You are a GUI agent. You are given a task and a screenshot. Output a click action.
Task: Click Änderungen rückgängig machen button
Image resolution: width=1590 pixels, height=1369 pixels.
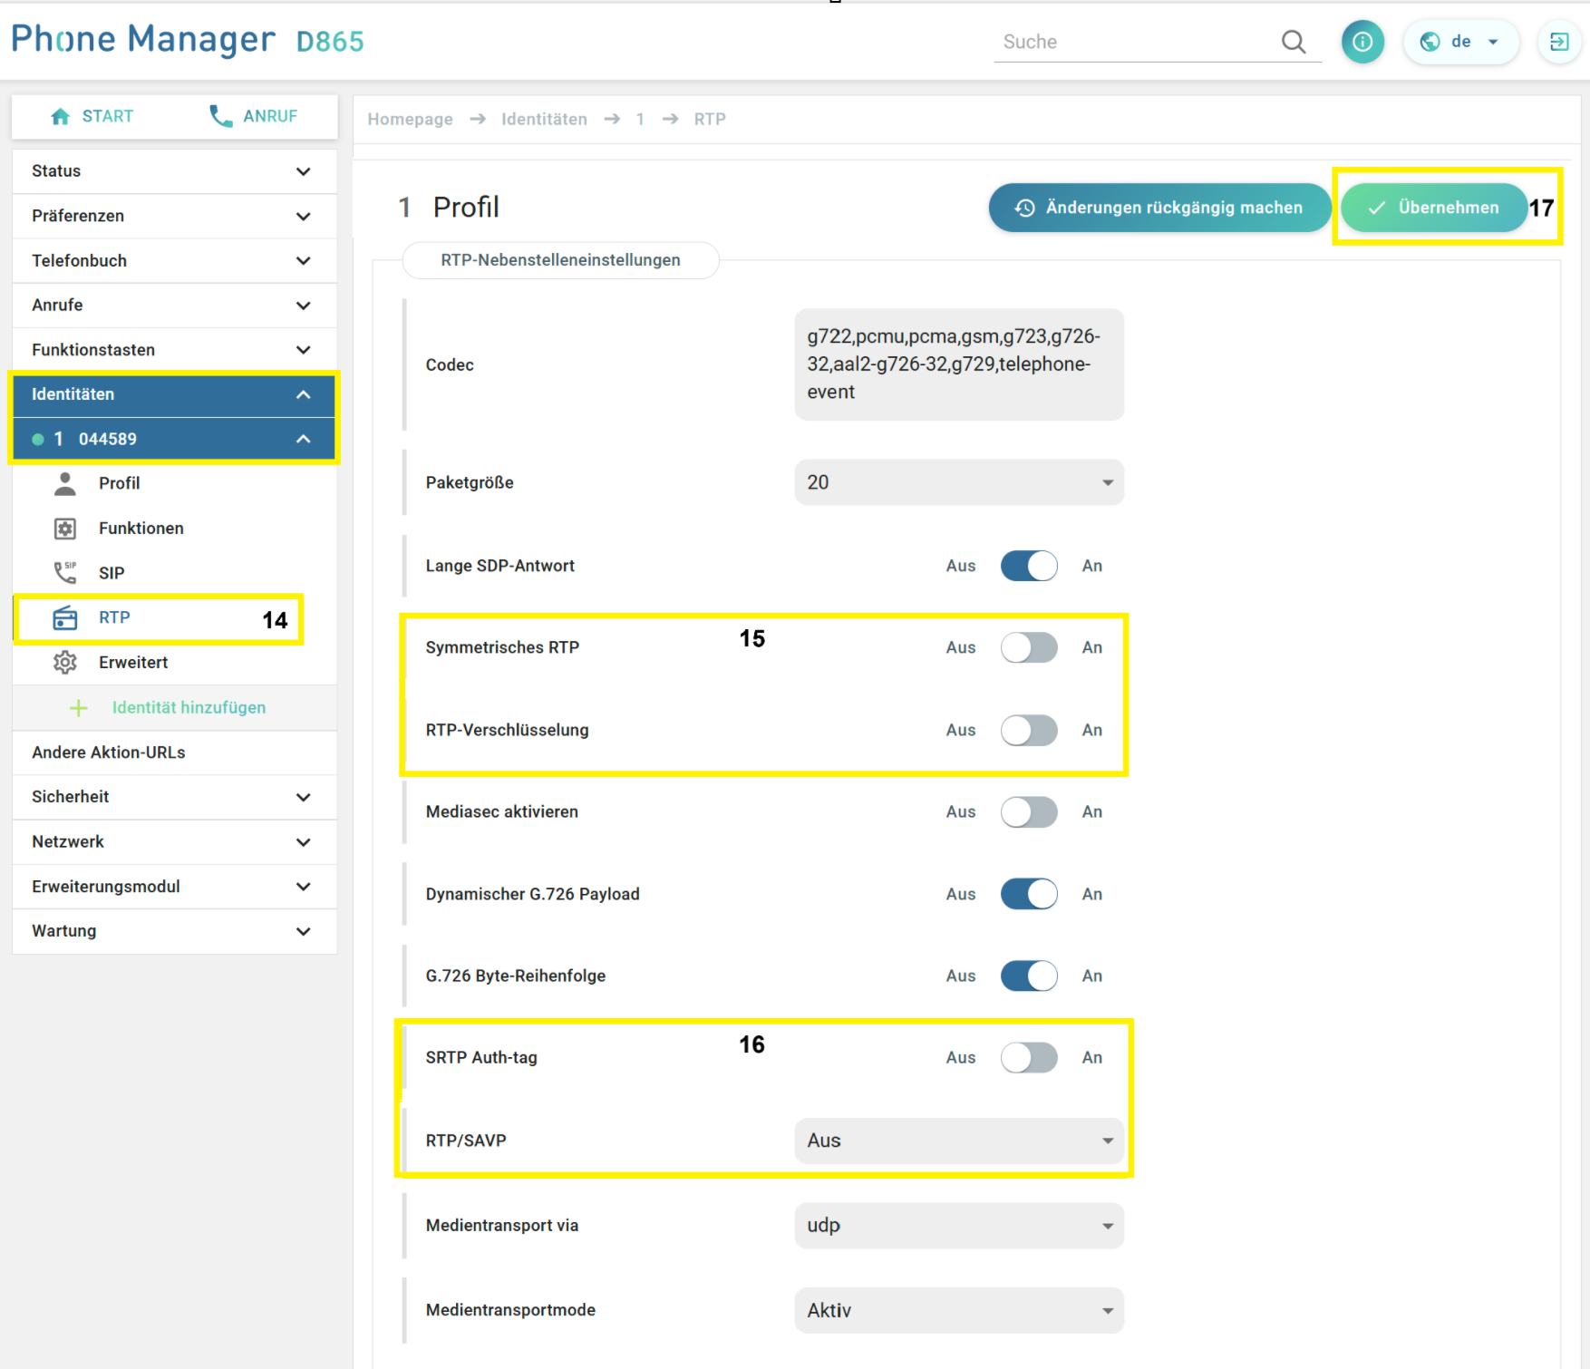1159,208
